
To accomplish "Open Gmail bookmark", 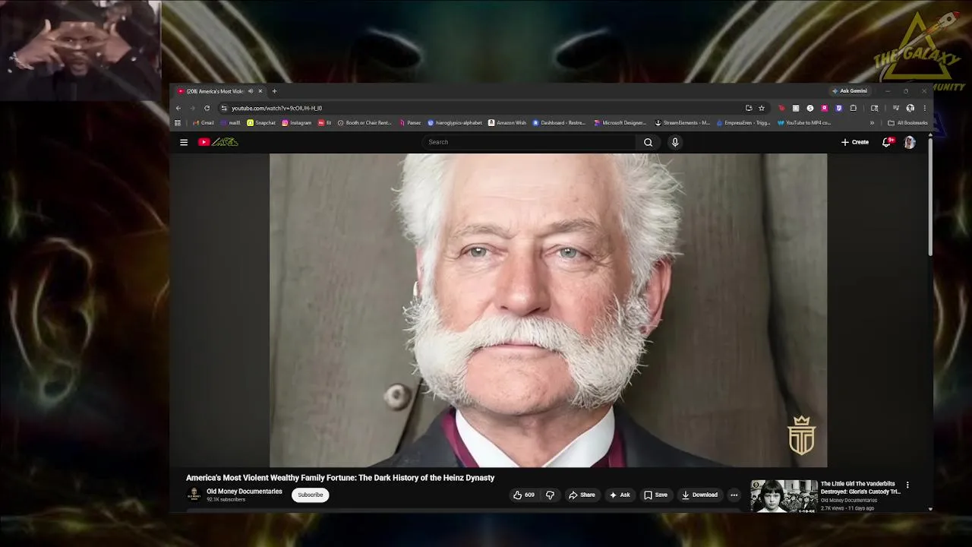I will tap(204, 122).
